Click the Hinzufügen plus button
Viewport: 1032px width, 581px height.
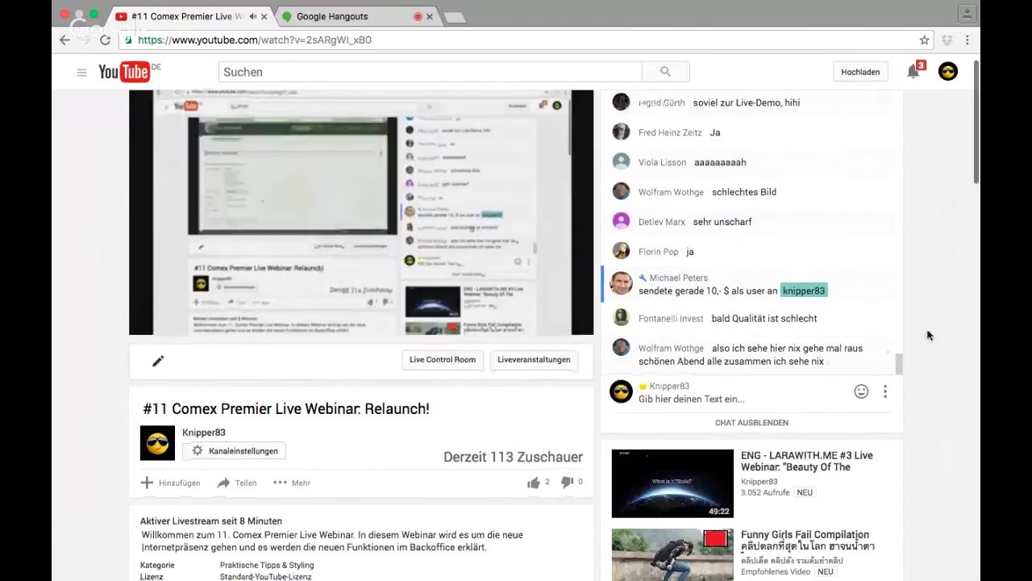[x=170, y=483]
